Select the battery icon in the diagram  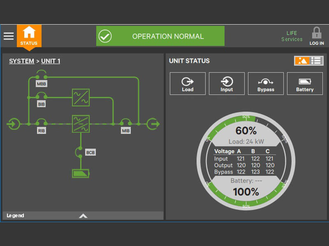80,173
